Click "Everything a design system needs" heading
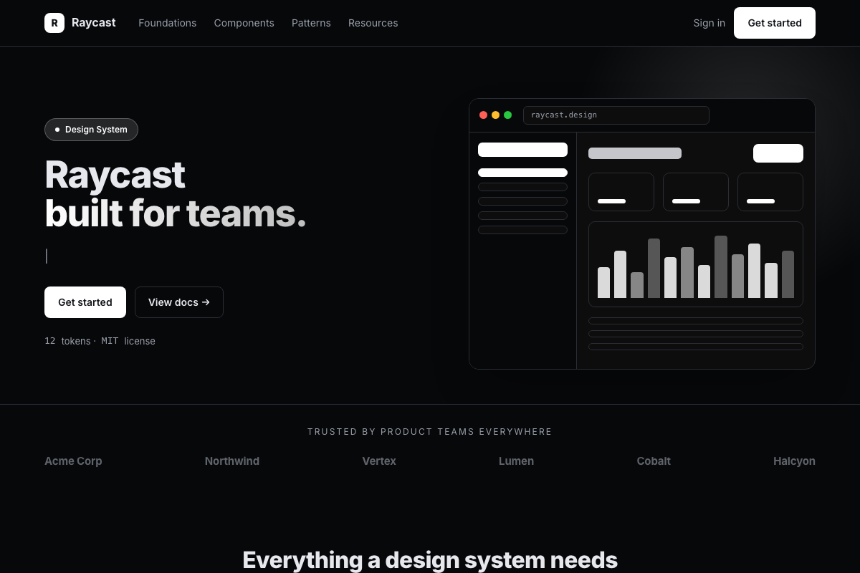Image resolution: width=860 pixels, height=573 pixels. click(x=430, y=559)
